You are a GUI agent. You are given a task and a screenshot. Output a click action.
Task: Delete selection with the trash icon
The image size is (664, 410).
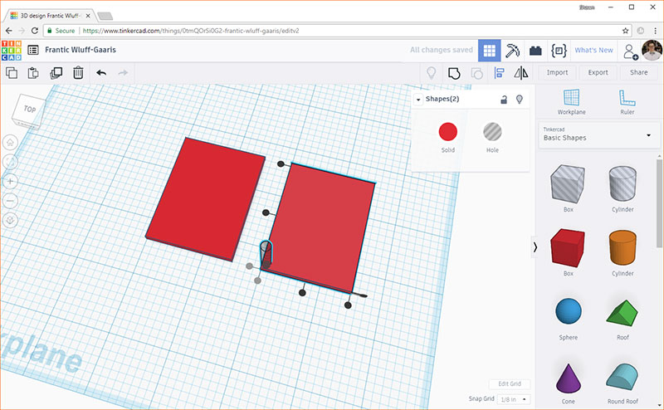(77, 73)
